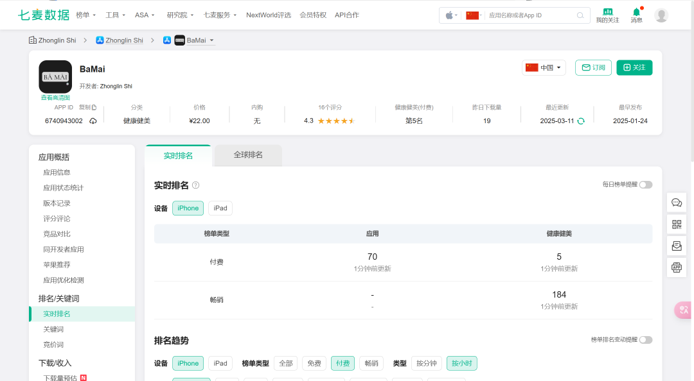The height and width of the screenshot is (381, 694).
Task: Click the App Store icon before Zhonglin Shi breadcrumb
Action: point(100,40)
